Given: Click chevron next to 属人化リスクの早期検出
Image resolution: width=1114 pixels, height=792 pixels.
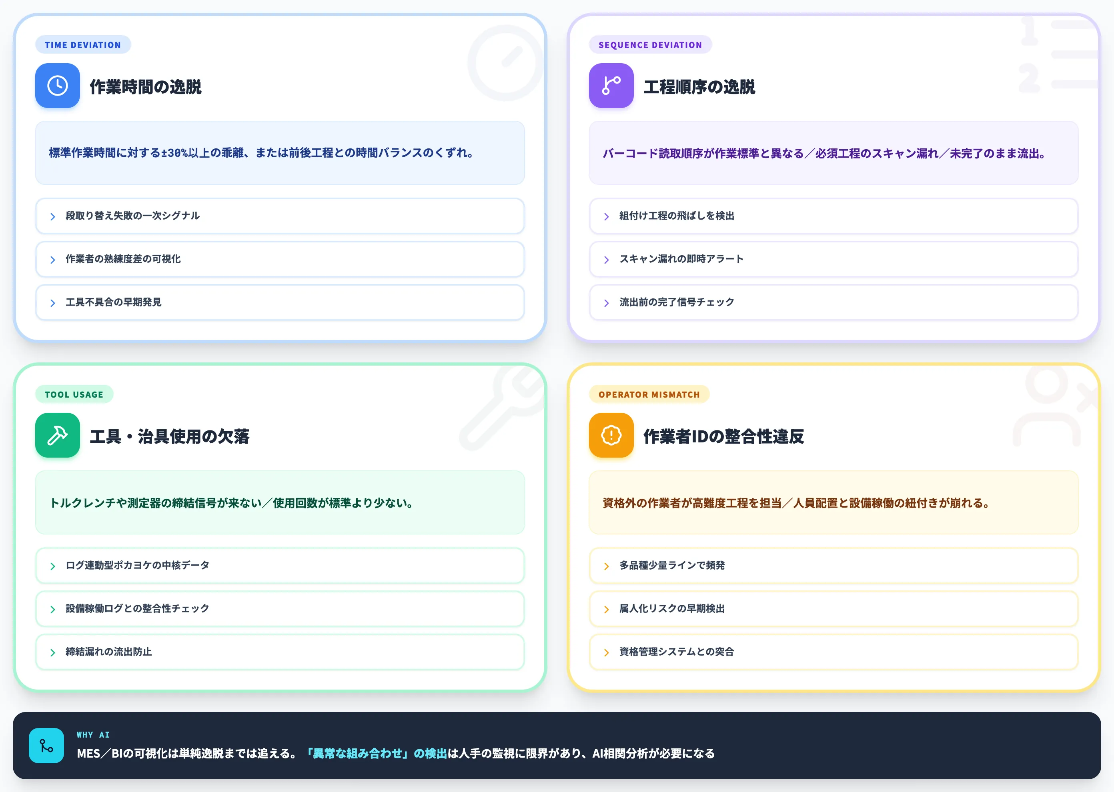Looking at the screenshot, I should click(606, 609).
